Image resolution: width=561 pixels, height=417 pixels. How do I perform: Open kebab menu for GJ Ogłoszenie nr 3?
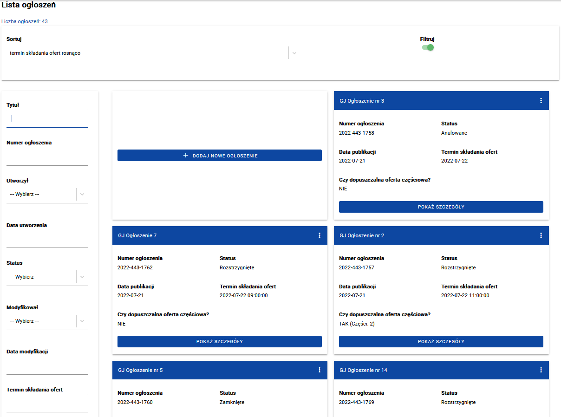(x=541, y=101)
